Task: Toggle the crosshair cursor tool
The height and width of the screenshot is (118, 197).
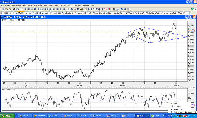Action: 68,9
